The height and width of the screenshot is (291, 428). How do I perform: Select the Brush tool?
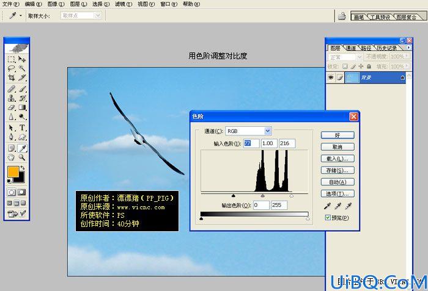pos(22,89)
